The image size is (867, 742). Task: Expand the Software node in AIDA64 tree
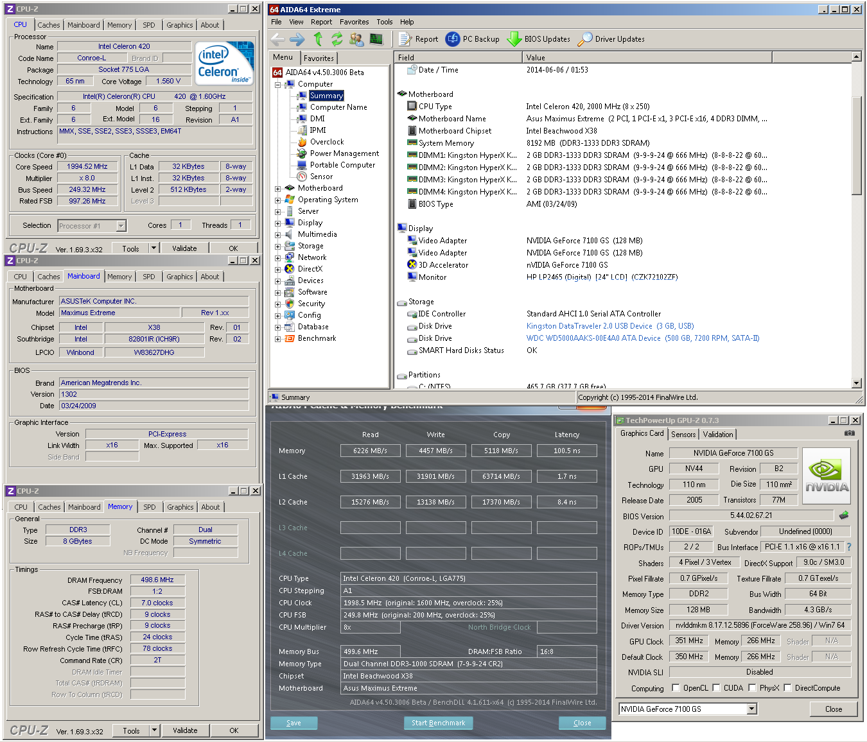pos(277,293)
